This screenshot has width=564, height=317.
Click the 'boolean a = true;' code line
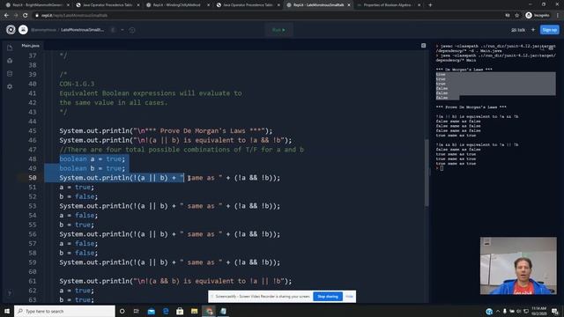tap(92, 158)
